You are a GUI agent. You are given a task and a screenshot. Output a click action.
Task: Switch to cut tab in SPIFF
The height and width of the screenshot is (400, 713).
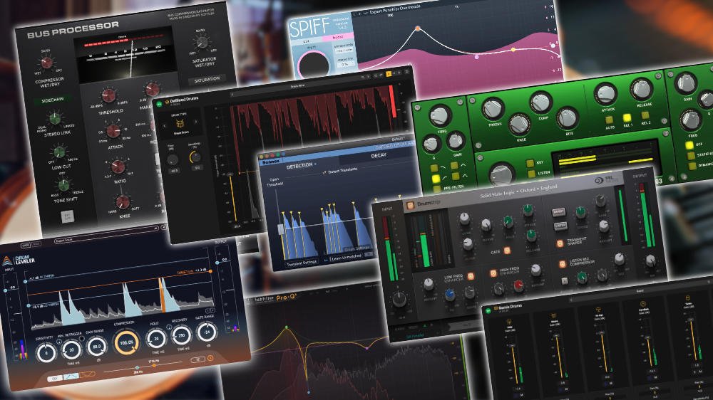(307, 41)
